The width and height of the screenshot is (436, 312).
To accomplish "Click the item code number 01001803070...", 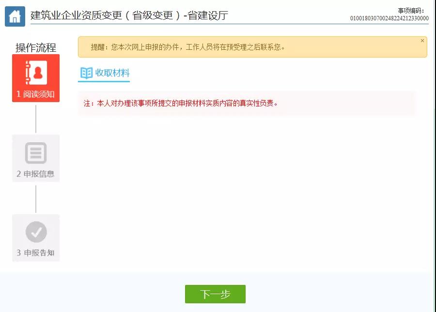I will coord(389,18).
